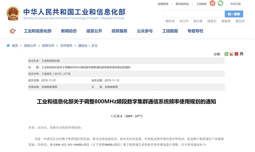Select 政务服务 in the main navigation

point(119,31)
